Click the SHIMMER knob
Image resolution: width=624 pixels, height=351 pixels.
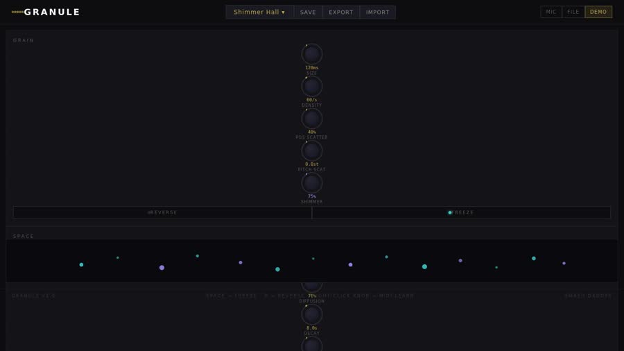pyautogui.click(x=311, y=183)
